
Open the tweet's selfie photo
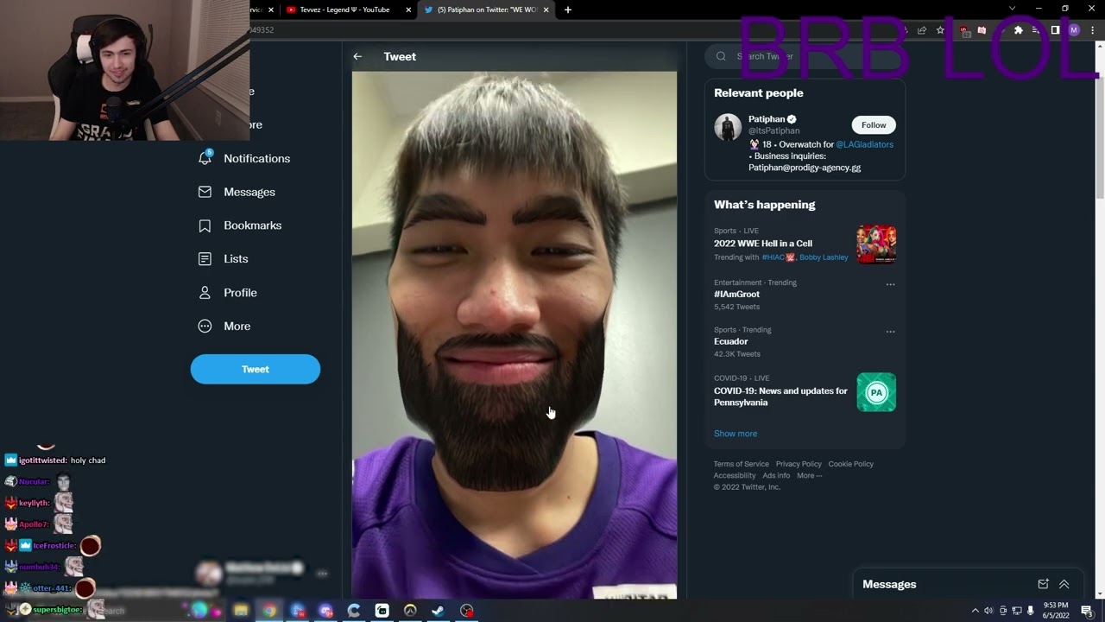coord(515,335)
